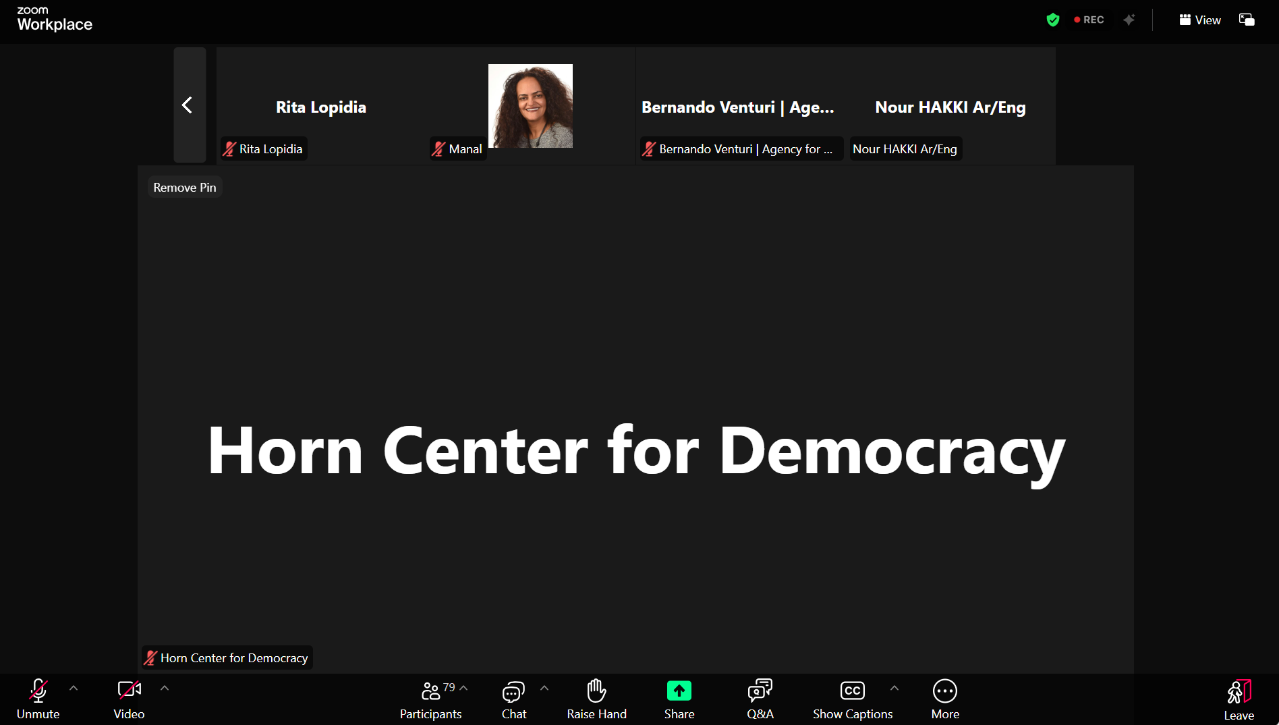1279x725 pixels.
Task: Open the View menu
Action: click(x=1199, y=20)
